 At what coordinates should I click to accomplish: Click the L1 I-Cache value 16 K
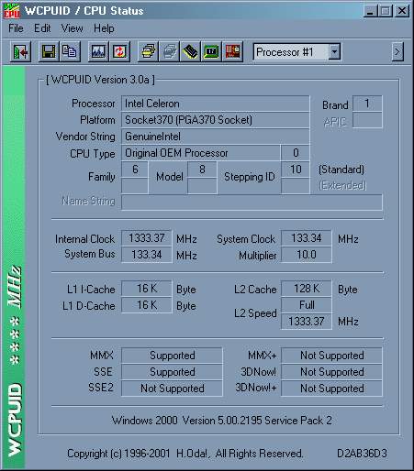pyautogui.click(x=147, y=289)
